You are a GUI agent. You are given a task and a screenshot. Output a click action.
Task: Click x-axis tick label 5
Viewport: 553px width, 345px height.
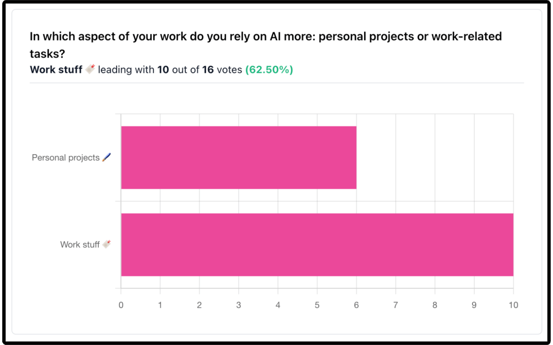(317, 305)
